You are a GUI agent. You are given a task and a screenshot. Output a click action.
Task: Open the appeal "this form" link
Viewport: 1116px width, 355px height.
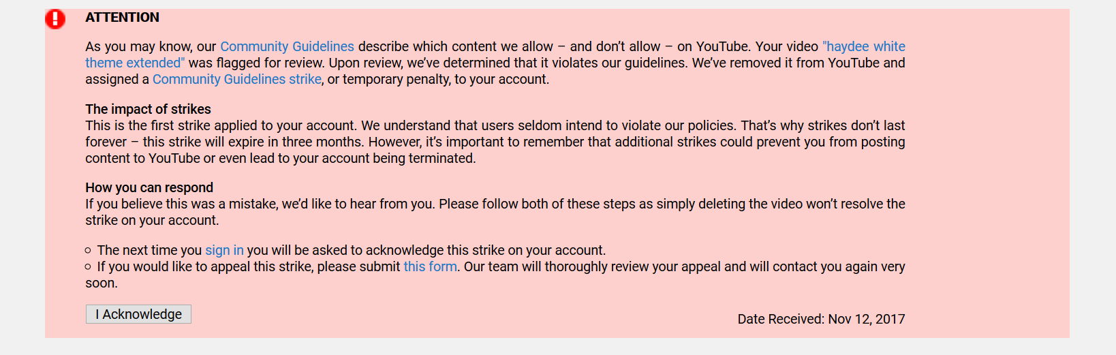pyautogui.click(x=430, y=266)
